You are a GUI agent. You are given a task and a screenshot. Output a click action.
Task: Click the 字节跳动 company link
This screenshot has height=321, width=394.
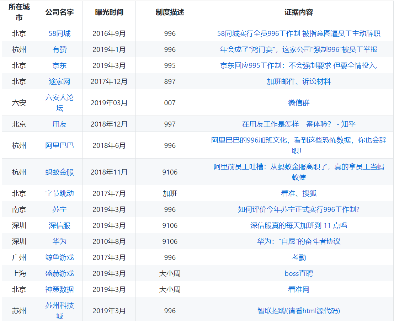59,193
